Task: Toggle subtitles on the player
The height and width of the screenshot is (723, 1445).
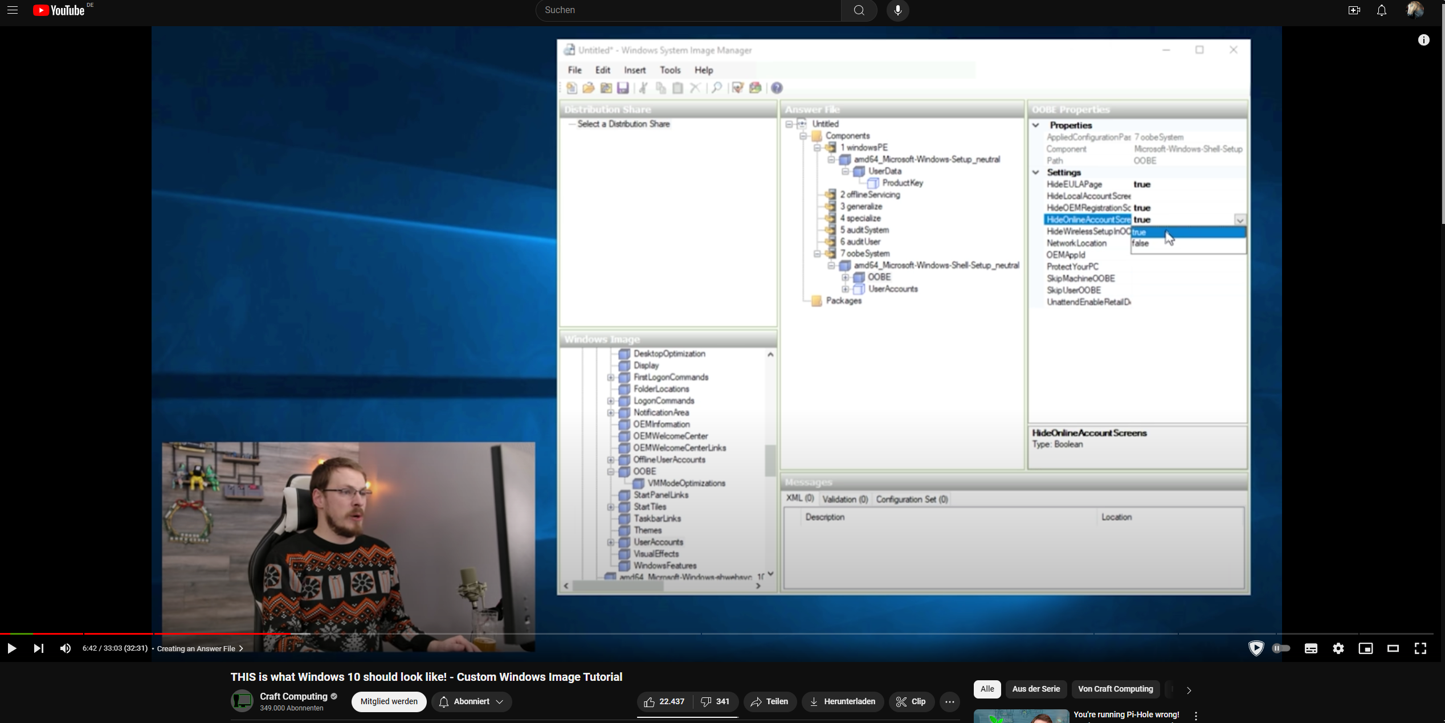Action: click(x=1311, y=648)
